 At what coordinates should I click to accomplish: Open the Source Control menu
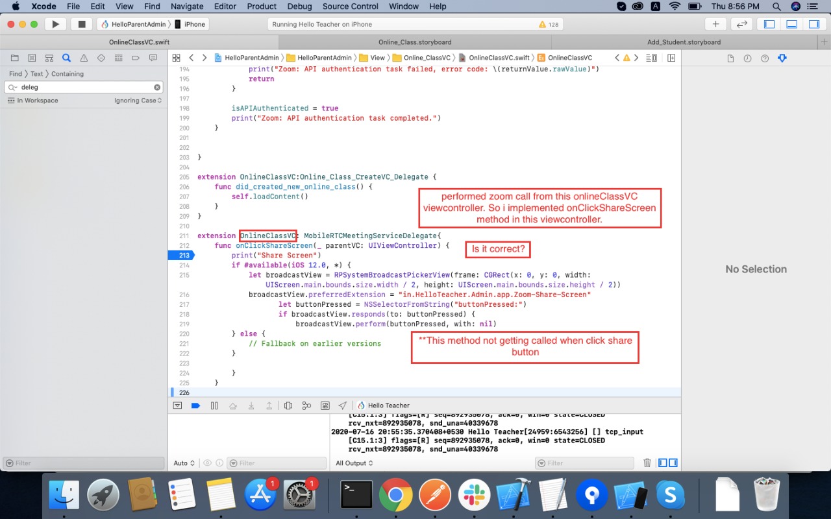coord(351,6)
